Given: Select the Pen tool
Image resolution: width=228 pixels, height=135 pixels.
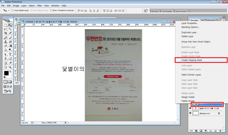Looking at the screenshot, I should click(x=6, y=58).
